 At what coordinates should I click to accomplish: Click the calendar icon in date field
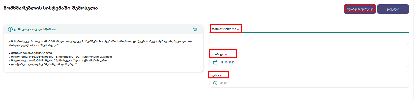click(x=215, y=62)
